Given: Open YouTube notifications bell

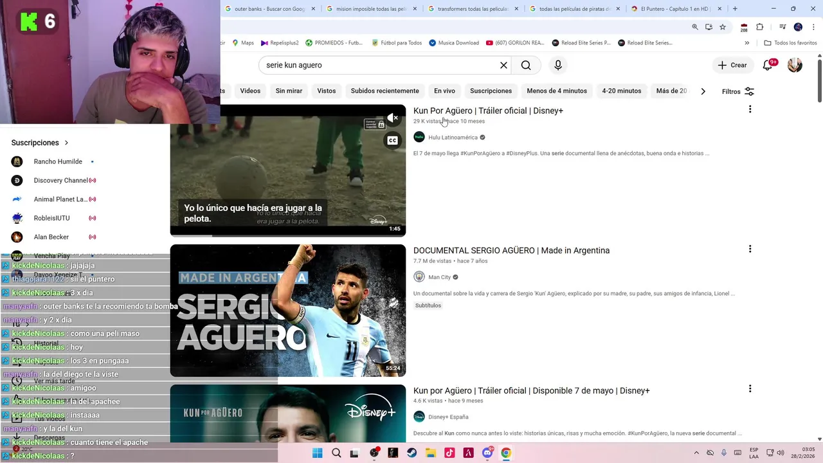Looking at the screenshot, I should [767, 65].
